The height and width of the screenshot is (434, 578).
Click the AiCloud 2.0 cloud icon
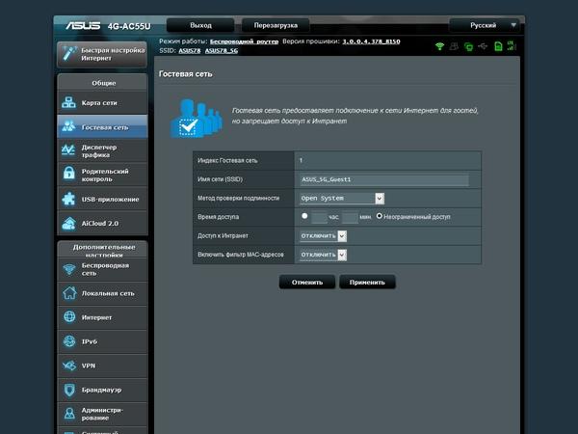68,224
